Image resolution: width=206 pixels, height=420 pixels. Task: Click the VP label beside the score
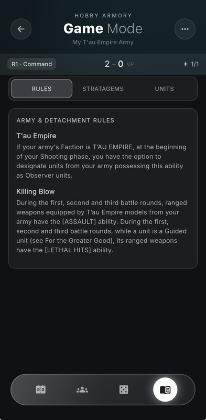[130, 65]
